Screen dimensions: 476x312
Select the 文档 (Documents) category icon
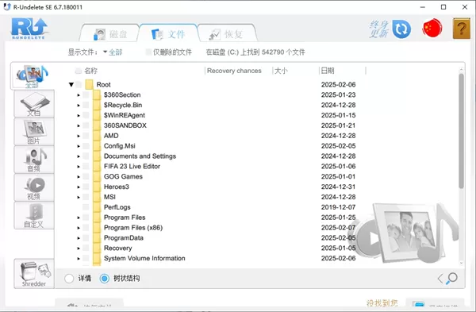[34, 104]
